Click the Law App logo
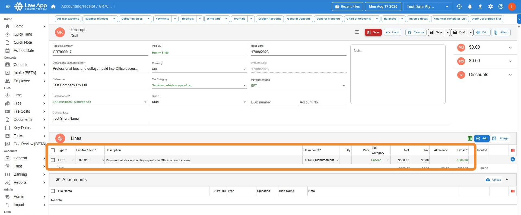Screen dimensions: 521x215 pyautogui.click(x=30, y=6)
